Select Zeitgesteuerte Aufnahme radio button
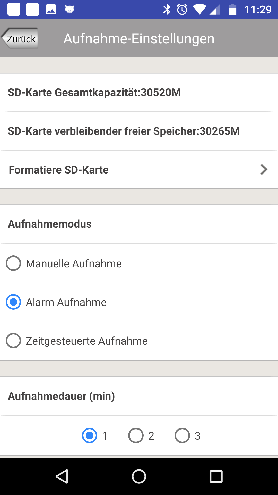 click(x=13, y=341)
